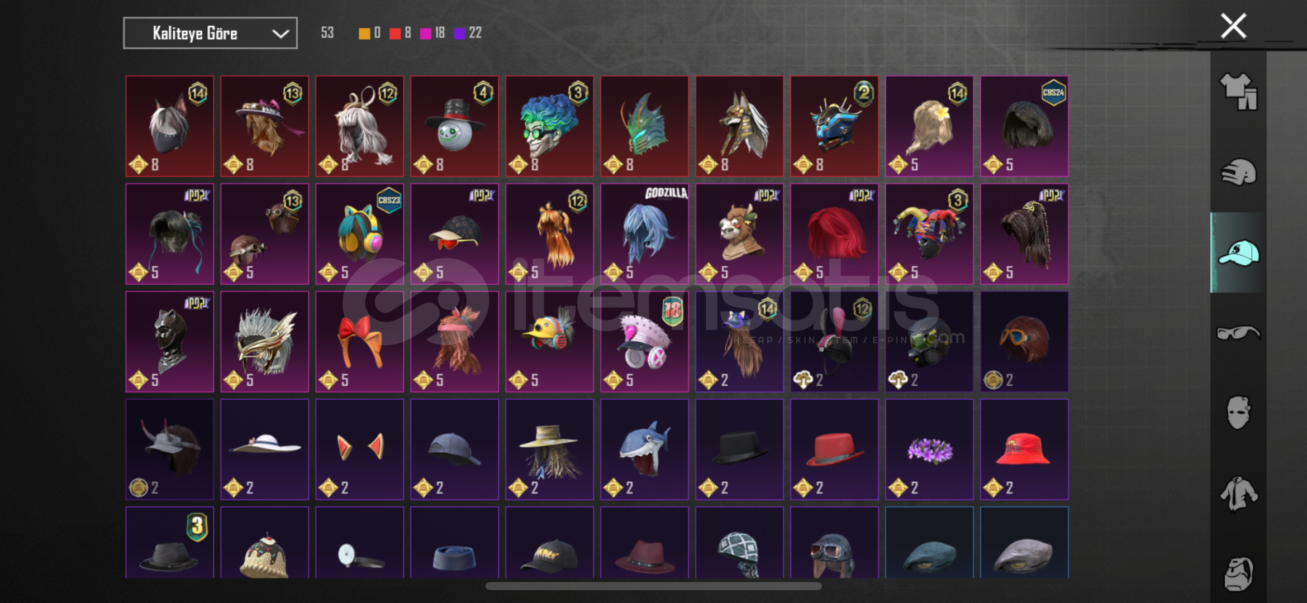1307x603 pixels.
Task: Select the GODZILLA blue hair item
Action: (644, 234)
